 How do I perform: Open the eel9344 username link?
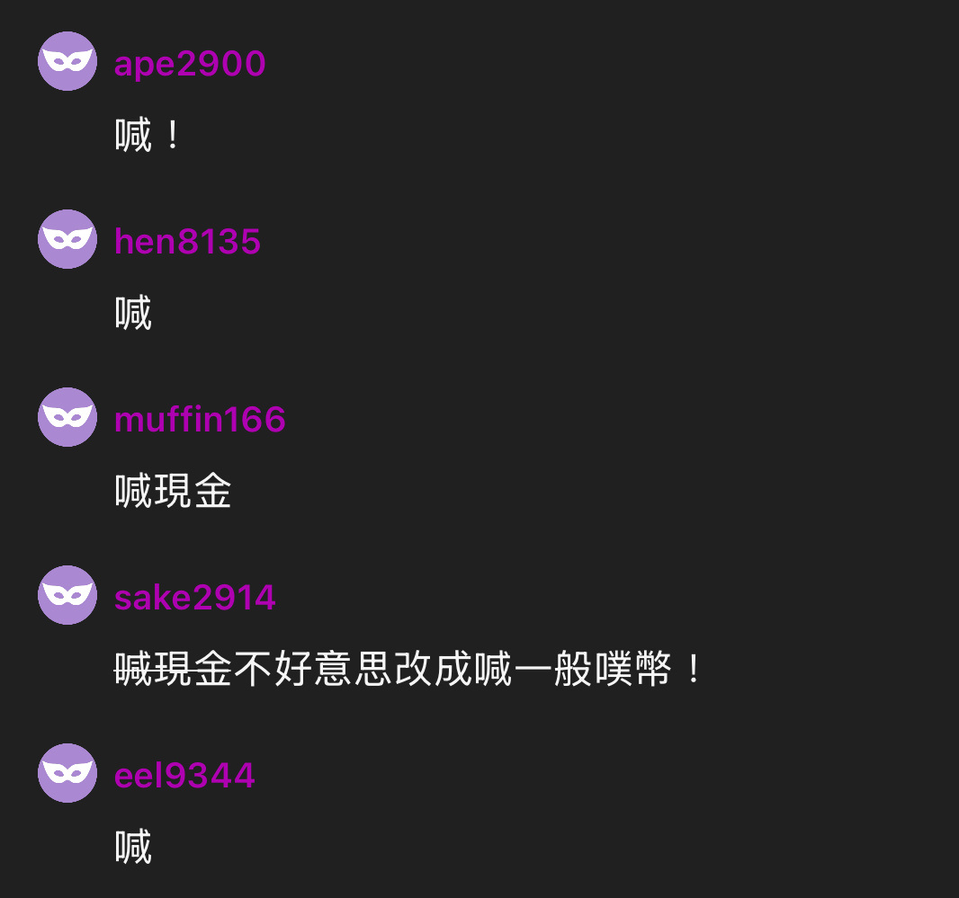[x=184, y=775]
